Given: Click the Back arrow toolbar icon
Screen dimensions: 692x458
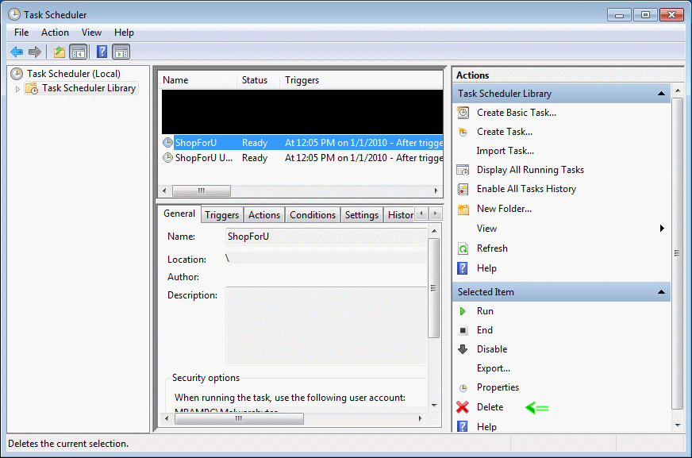Looking at the screenshot, I should click(17, 52).
